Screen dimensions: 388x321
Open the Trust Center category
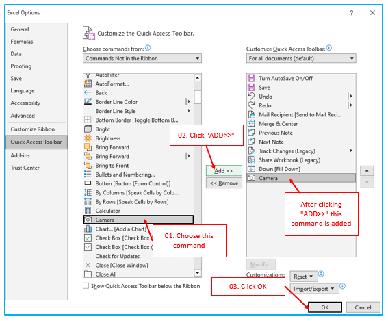[x=25, y=168]
